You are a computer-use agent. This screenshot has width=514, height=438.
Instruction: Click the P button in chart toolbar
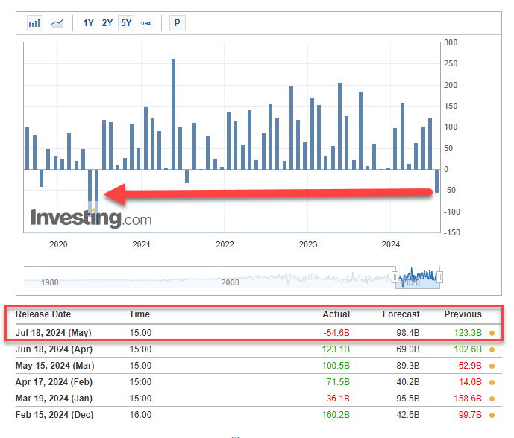(x=177, y=23)
